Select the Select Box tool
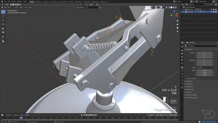The height and width of the screenshot is (123, 218). point(3,12)
